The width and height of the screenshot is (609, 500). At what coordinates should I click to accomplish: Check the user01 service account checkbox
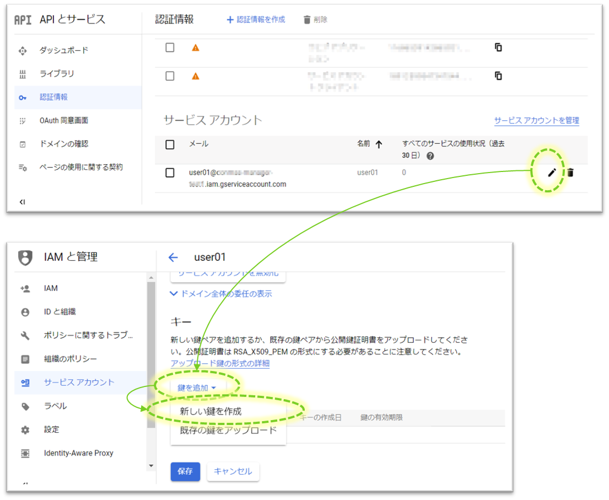pyautogui.click(x=170, y=173)
